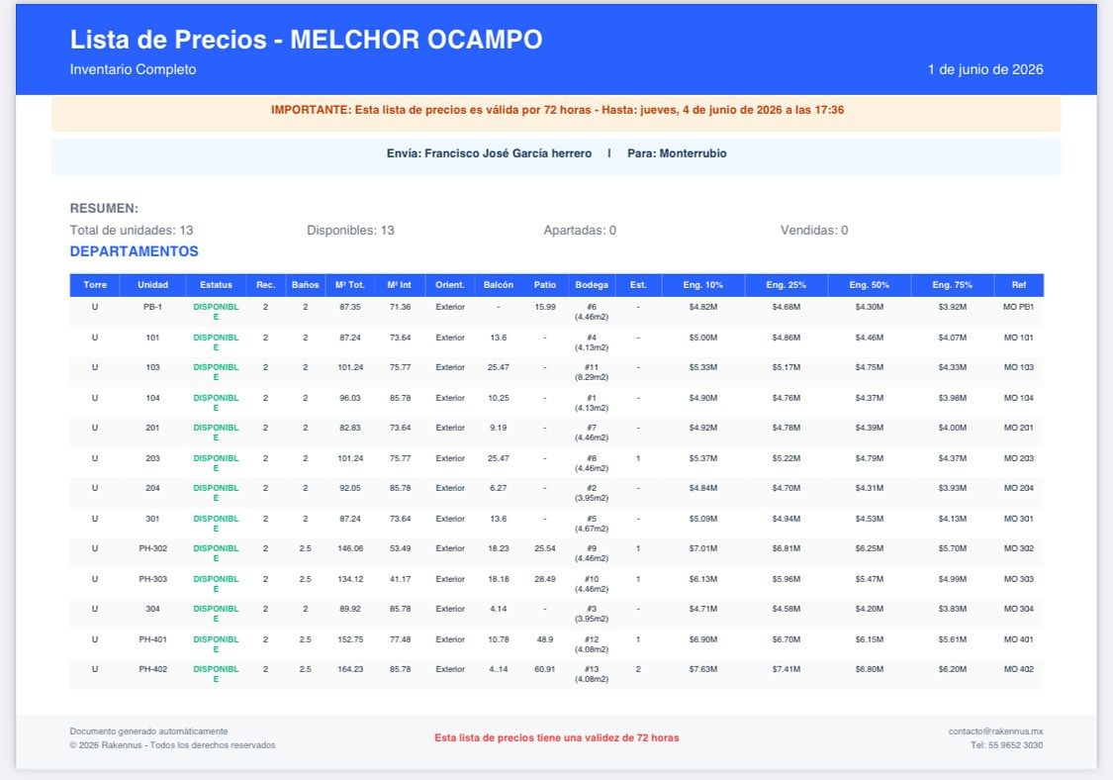This screenshot has height=780, width=1113.
Task: Open the contacto@rakennus.mx email link
Action: (x=995, y=731)
